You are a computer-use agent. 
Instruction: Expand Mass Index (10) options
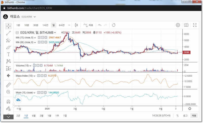pos(34,76)
